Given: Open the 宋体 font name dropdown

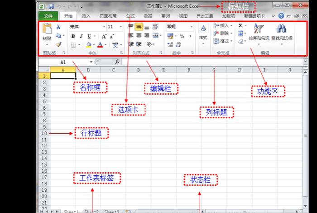Looking at the screenshot, I should click(104, 27).
